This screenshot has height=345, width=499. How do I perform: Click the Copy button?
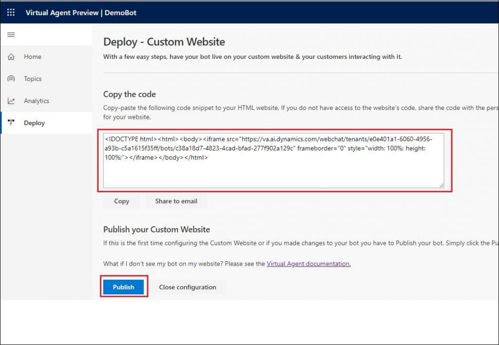click(121, 201)
